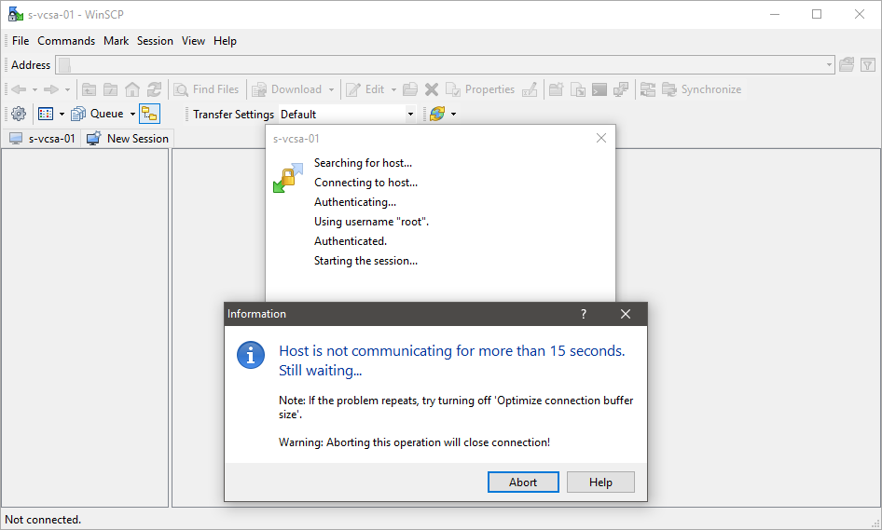Close the Information dialog
The height and width of the screenshot is (530, 882).
tap(626, 314)
